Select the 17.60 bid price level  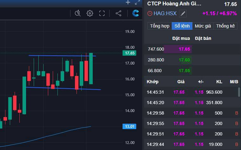pos(184,60)
